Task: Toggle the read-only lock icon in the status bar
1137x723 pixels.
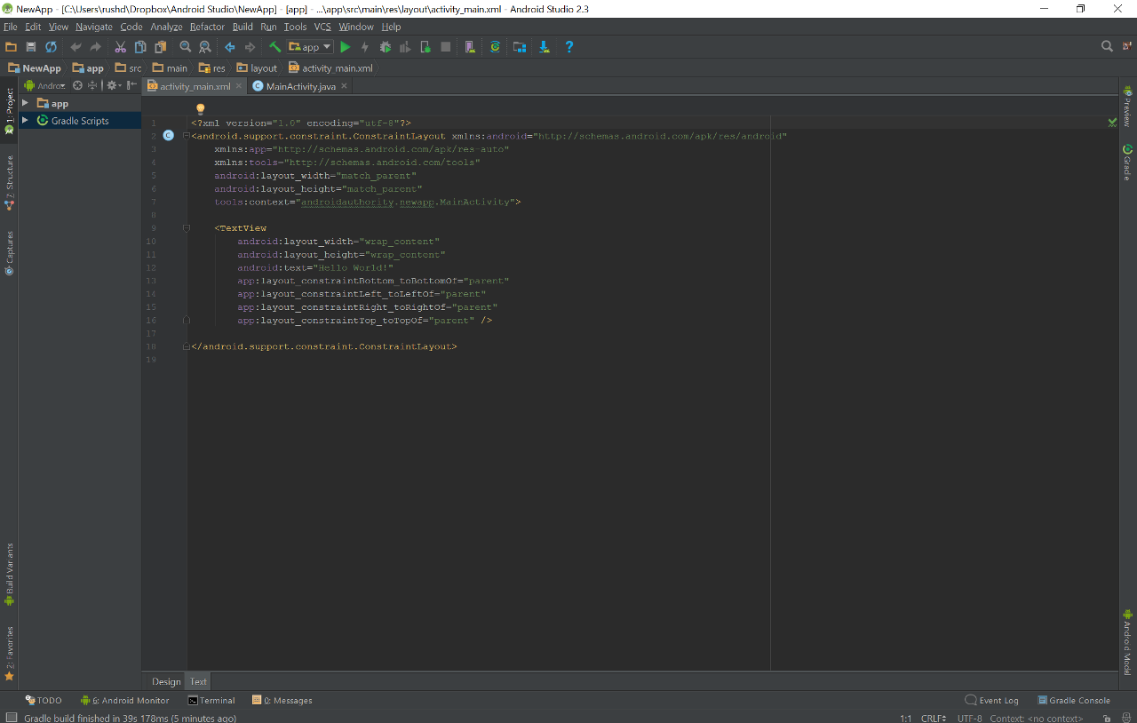Action: click(1107, 718)
